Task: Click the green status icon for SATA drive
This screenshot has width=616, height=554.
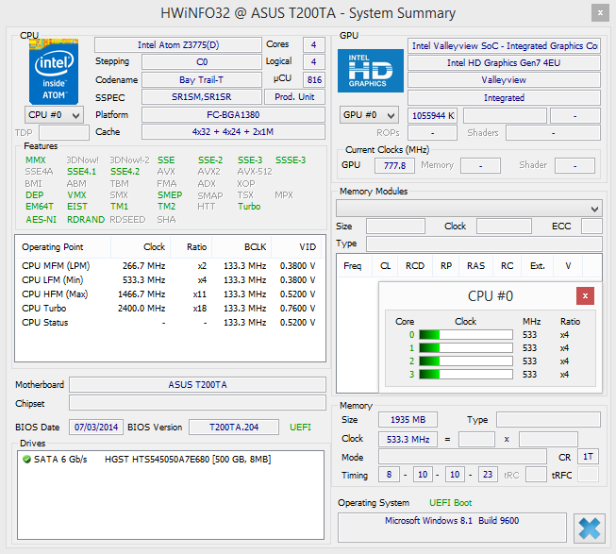Action: [x=26, y=459]
